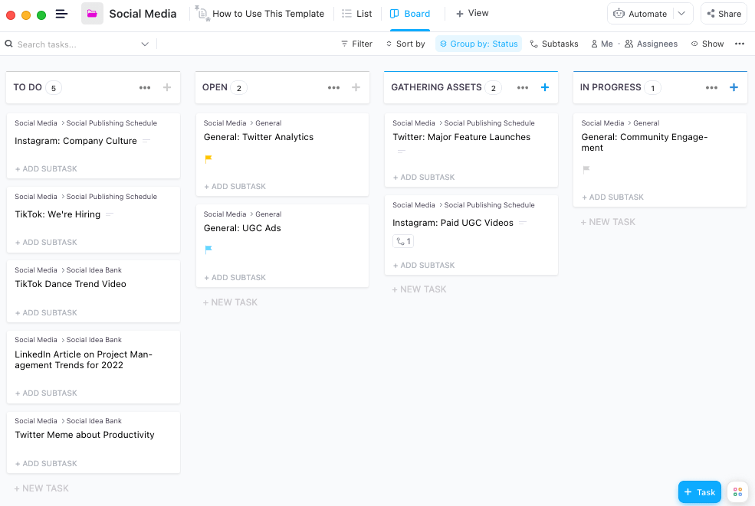This screenshot has height=506, width=755.
Task: Open the toolbar more options ellipsis
Action: click(740, 44)
